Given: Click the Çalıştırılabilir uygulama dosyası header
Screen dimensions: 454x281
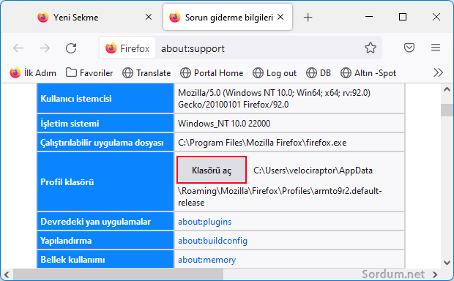Looking at the screenshot, I should 105,143.
